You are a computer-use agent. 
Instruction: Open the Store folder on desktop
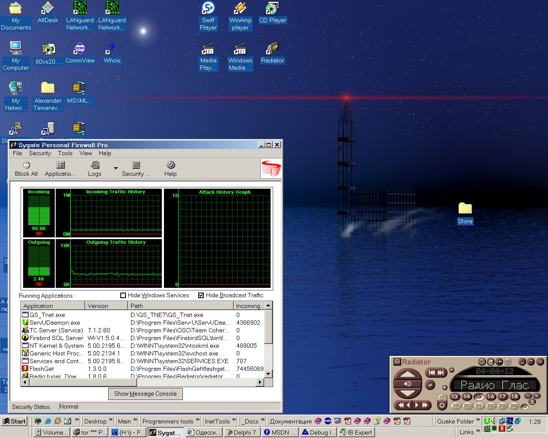(x=465, y=209)
